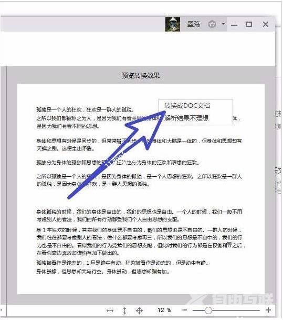The width and height of the screenshot is (283, 321).
Task: Expand the dropdown arrow beside crown icon
Action: pyautogui.click(x=223, y=24)
